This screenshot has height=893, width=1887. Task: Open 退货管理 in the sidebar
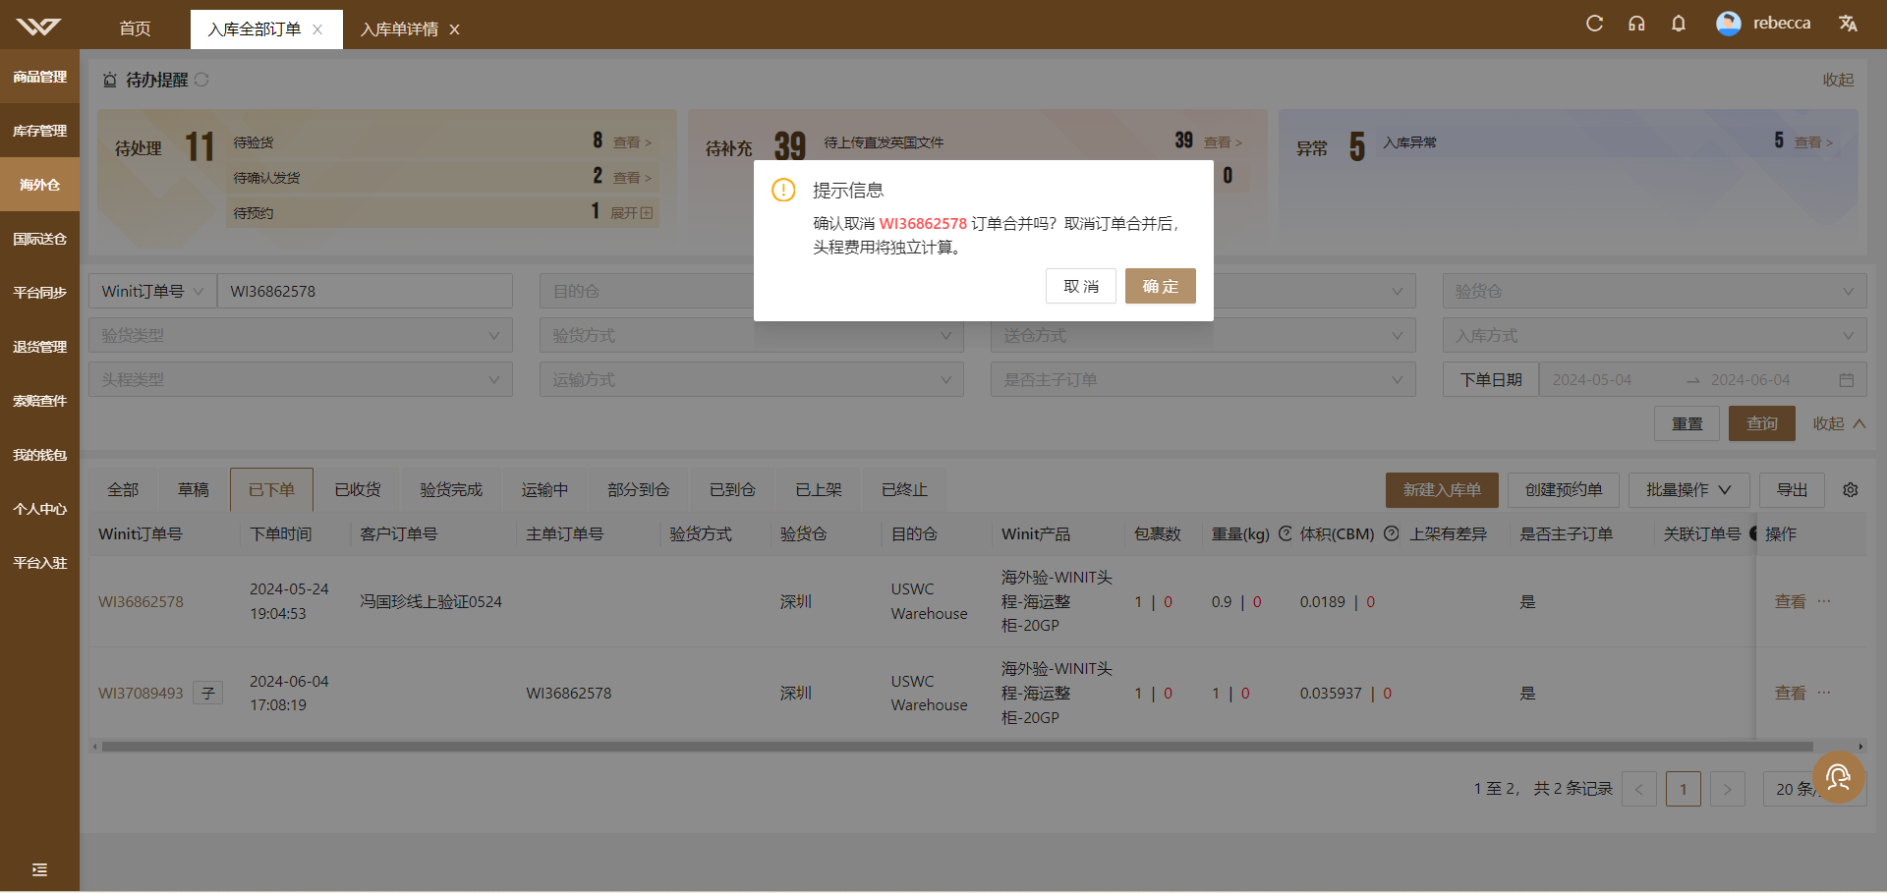[39, 347]
